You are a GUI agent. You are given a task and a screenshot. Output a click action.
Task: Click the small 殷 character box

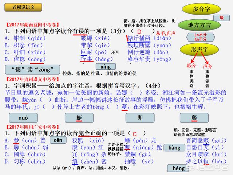click(x=222, y=17)
